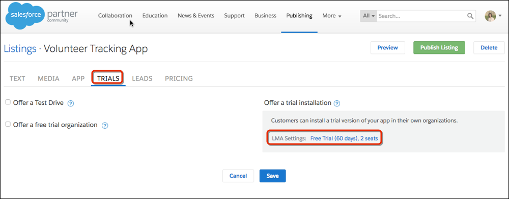The image size is (509, 199).
Task: Open Free Trial (60 days), 2 seats link
Action: click(x=344, y=138)
